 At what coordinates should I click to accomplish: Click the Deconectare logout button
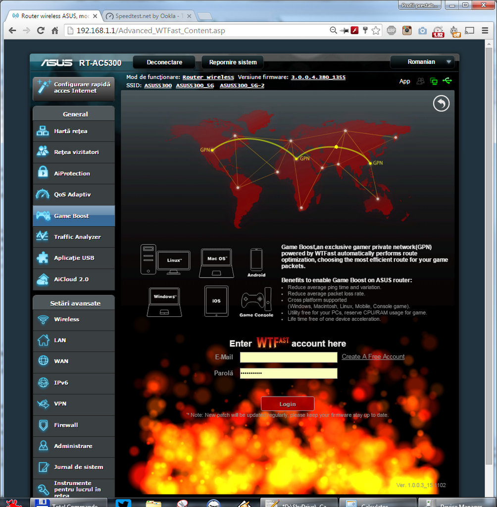pos(164,62)
